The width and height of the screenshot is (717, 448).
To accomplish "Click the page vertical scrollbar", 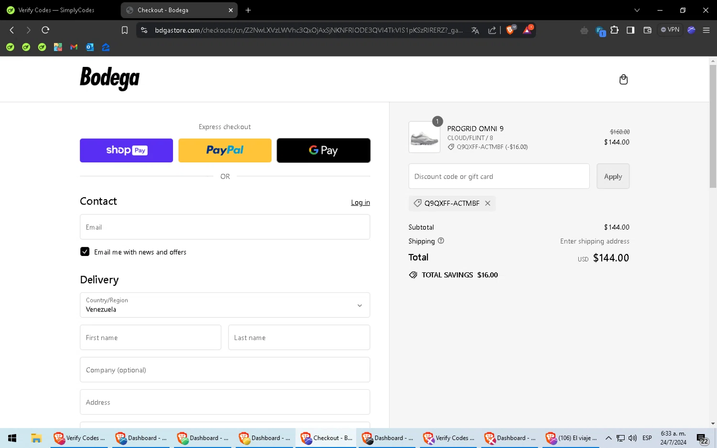I will point(713,127).
